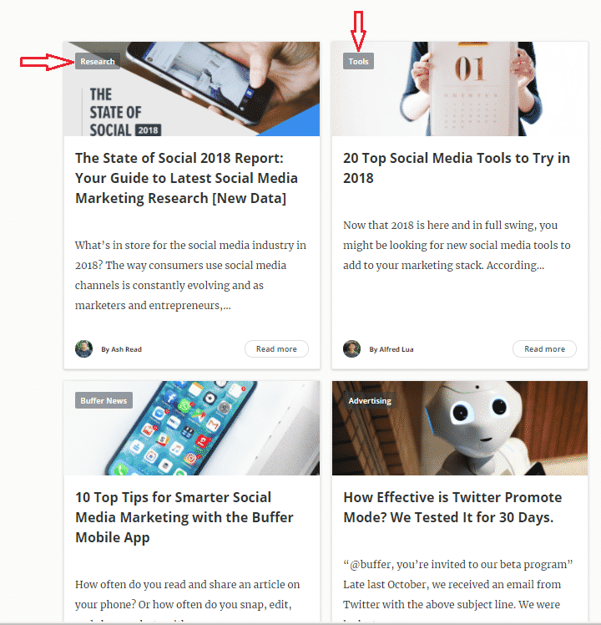Open the State of Social 2018 Report title
Screen dimensions: 601x625
click(x=186, y=178)
